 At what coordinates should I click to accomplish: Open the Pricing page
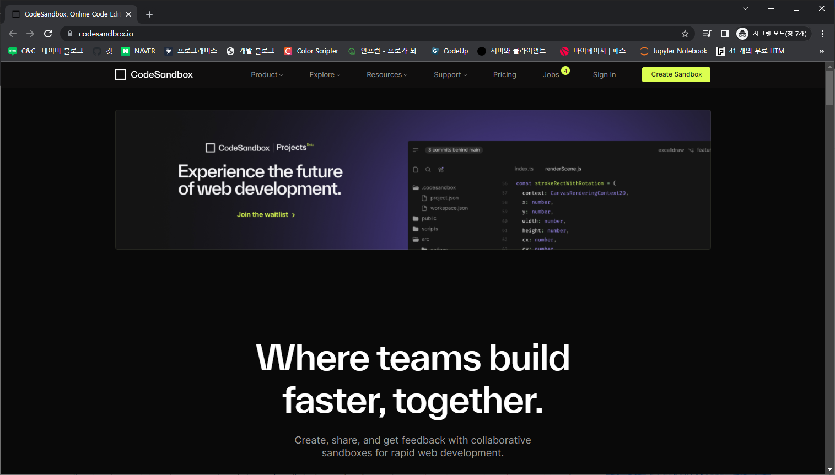(505, 74)
